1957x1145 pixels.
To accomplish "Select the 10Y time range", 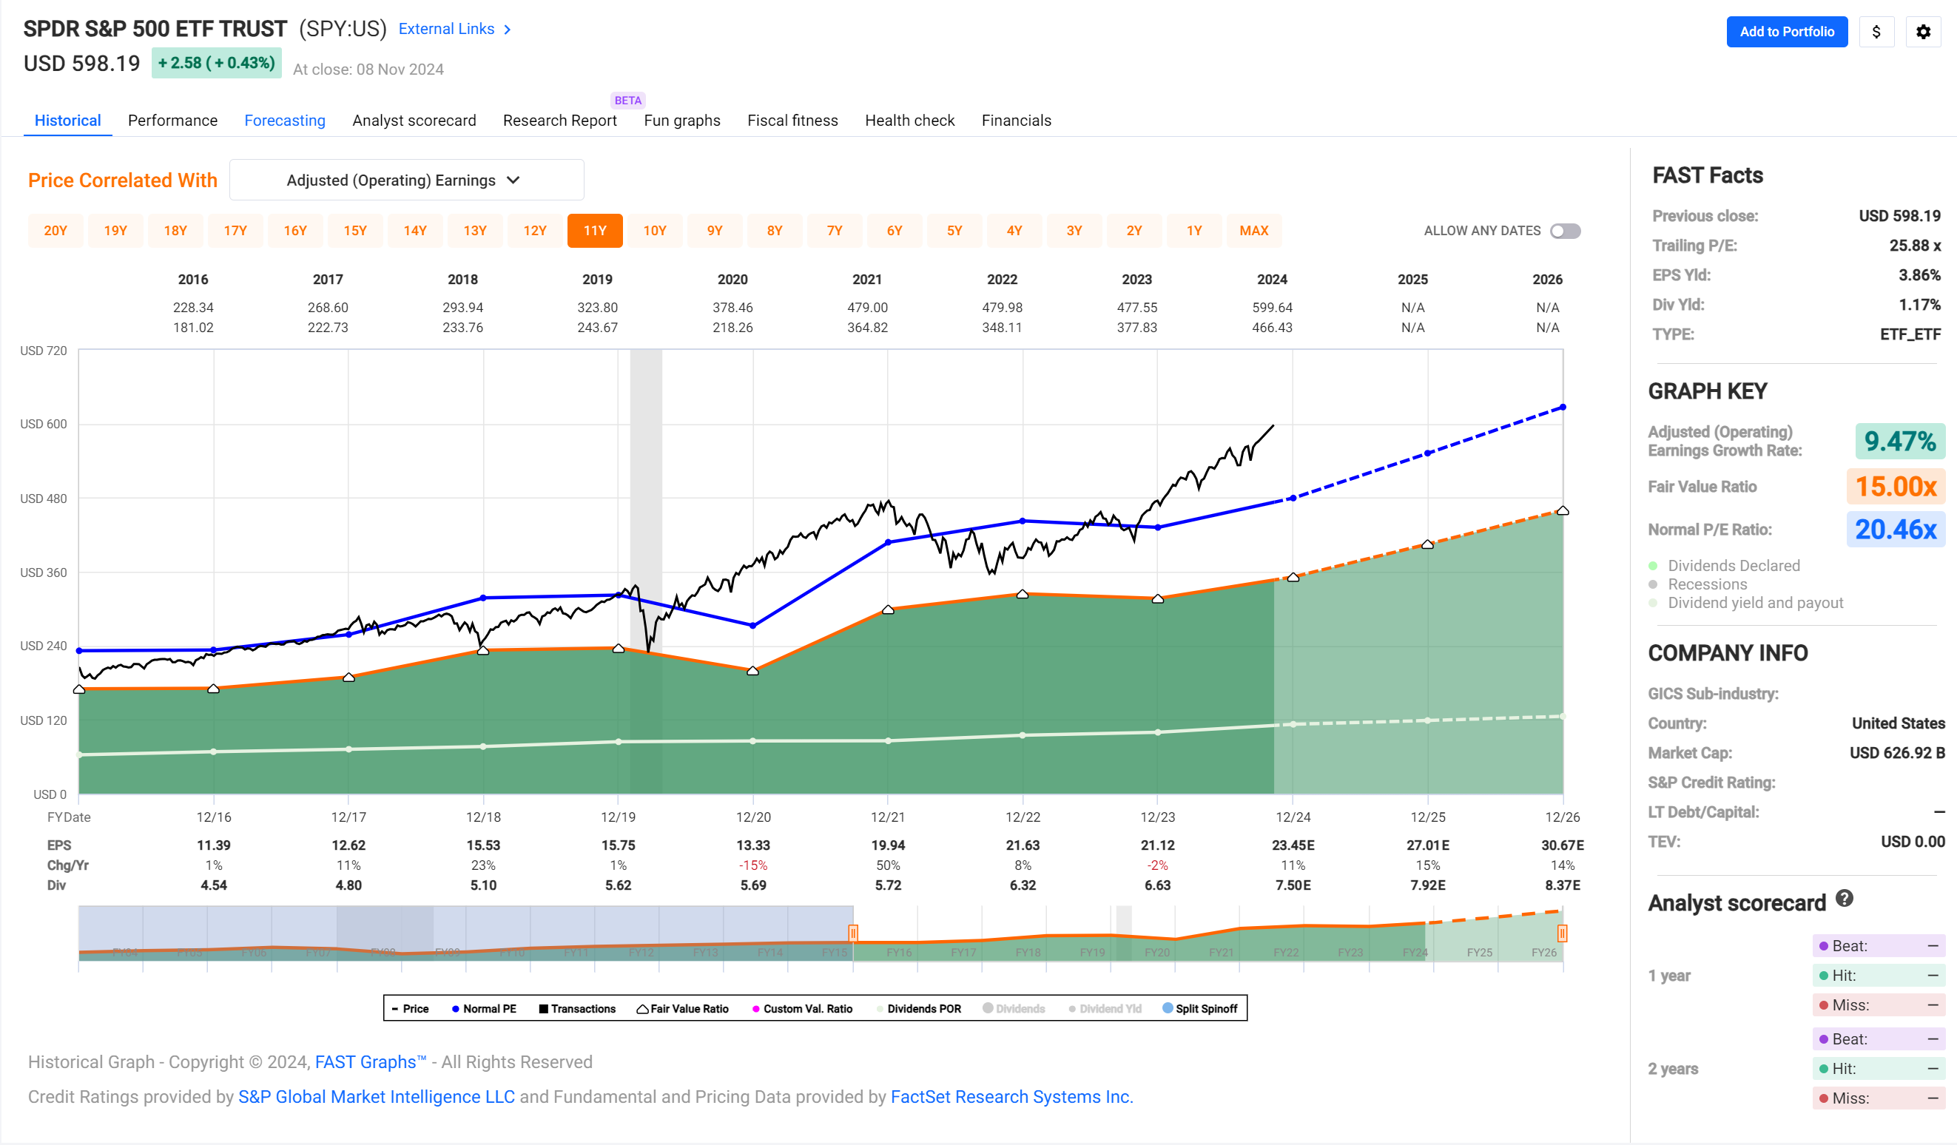I will (x=655, y=231).
